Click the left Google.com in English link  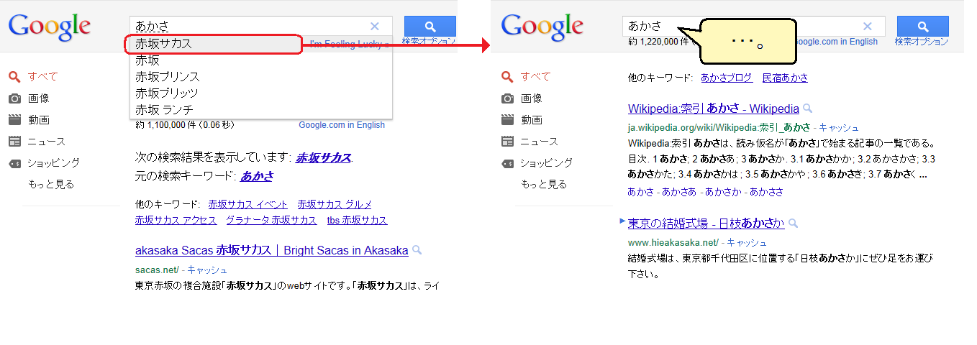click(x=342, y=125)
